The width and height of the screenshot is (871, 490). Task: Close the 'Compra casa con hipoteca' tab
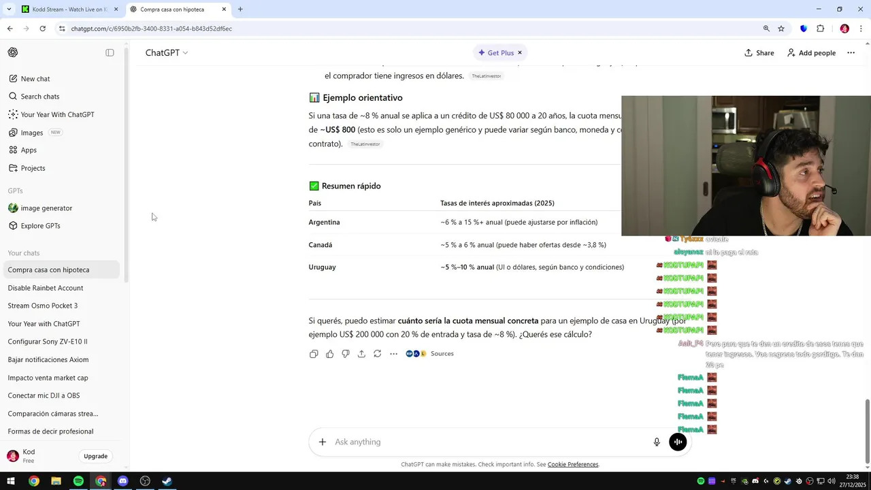(224, 10)
